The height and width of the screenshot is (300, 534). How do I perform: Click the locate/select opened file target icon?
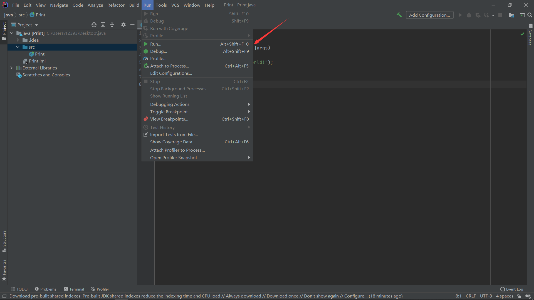tap(94, 25)
